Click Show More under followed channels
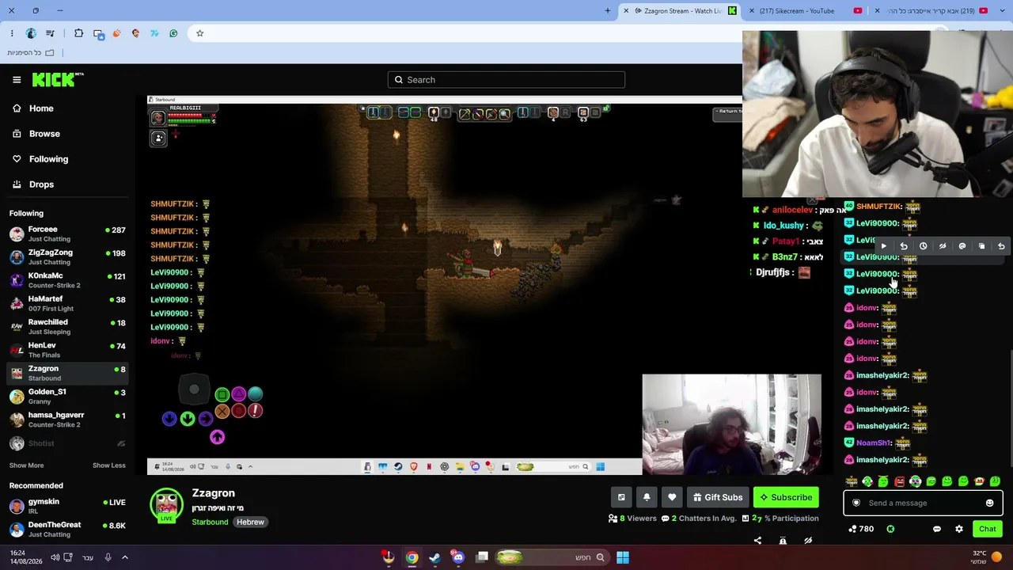This screenshot has height=570, width=1013. [x=26, y=465]
